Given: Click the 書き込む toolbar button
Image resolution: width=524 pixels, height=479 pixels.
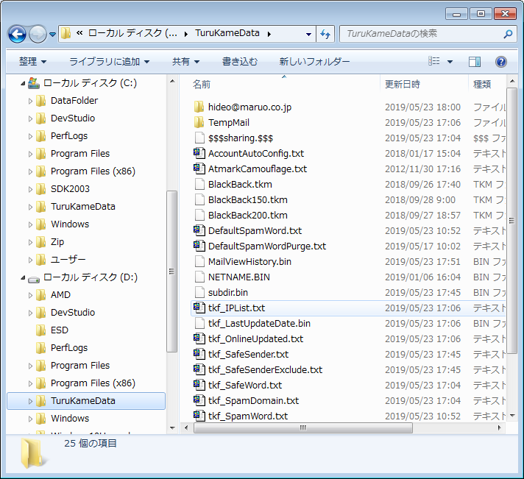Looking at the screenshot, I should click(240, 62).
